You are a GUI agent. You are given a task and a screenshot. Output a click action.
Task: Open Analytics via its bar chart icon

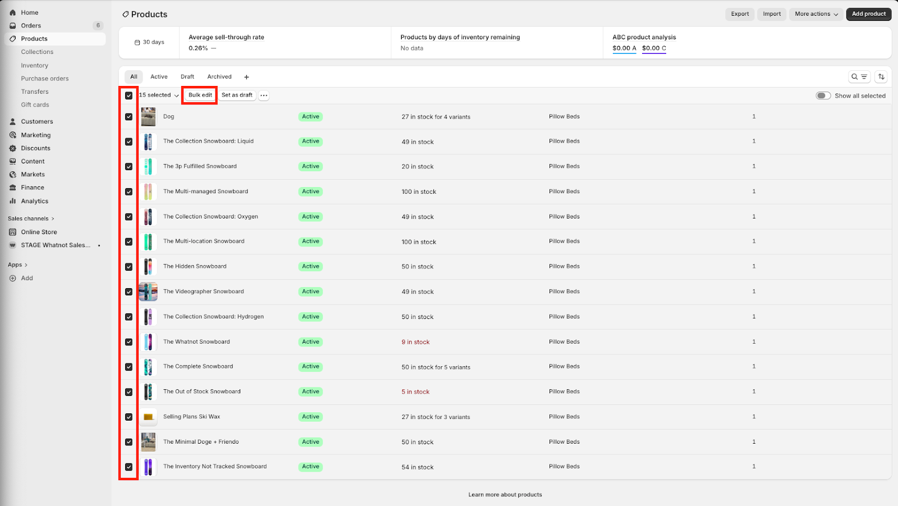[x=12, y=201]
